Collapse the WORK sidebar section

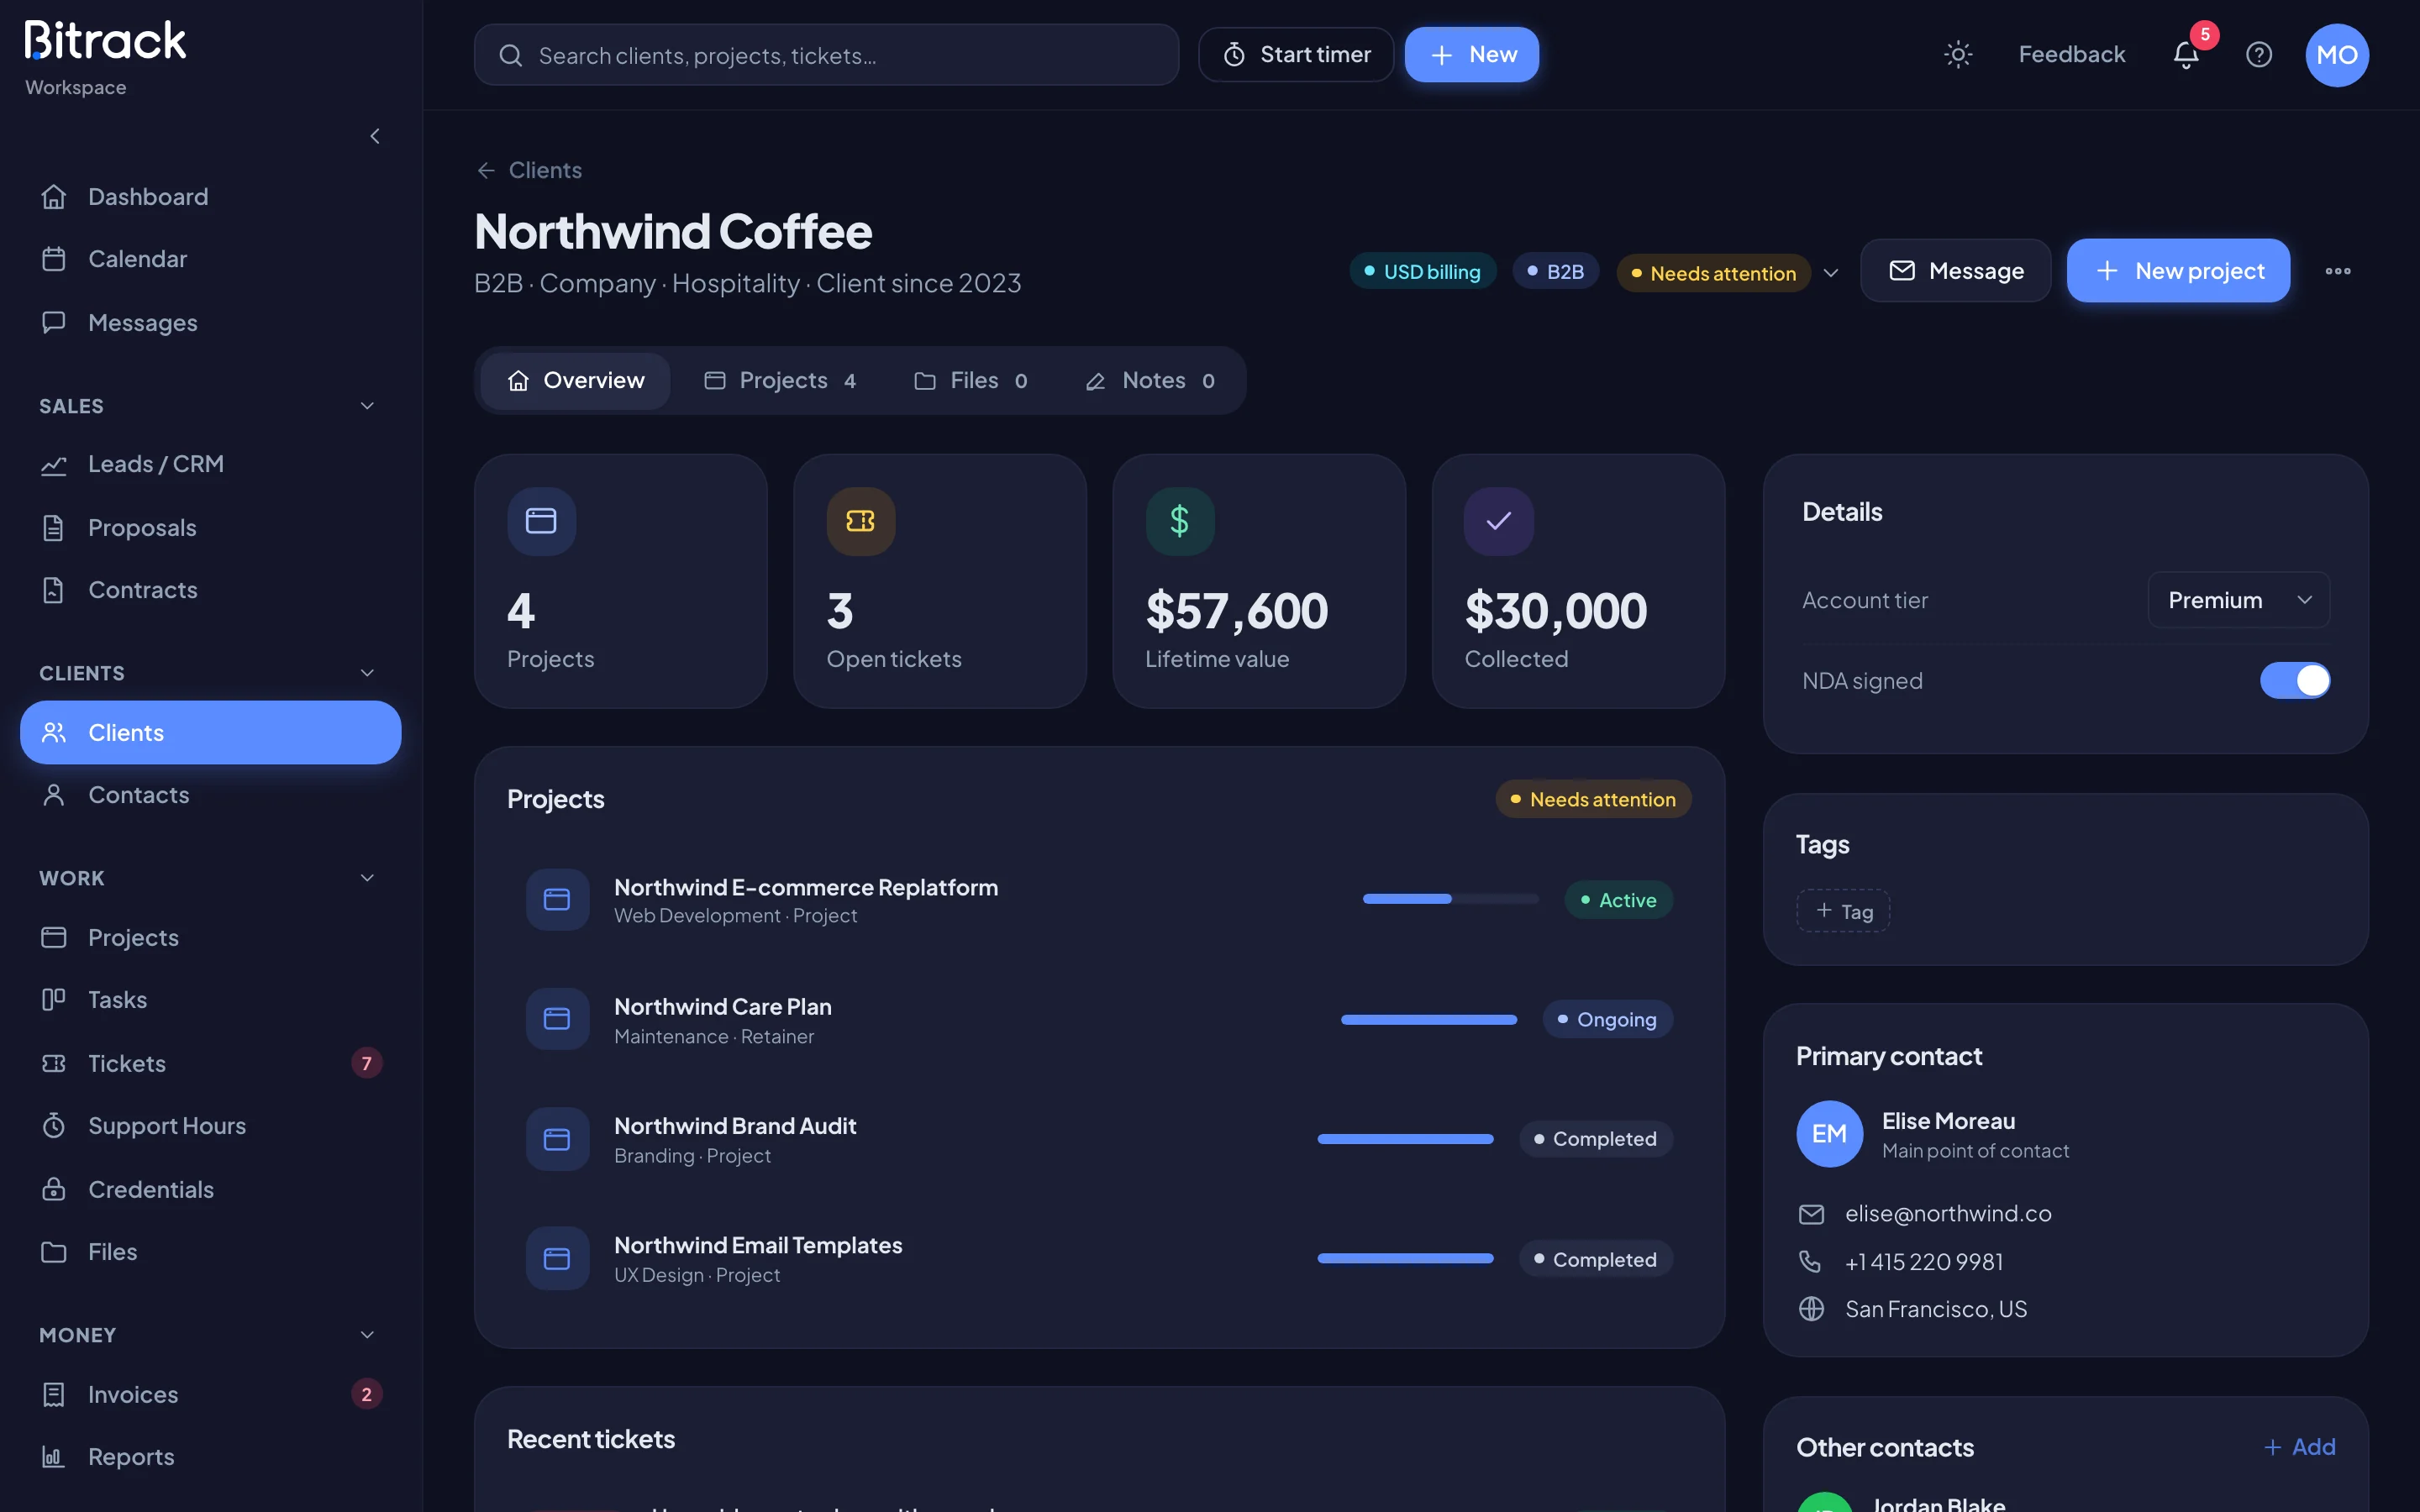pyautogui.click(x=367, y=878)
